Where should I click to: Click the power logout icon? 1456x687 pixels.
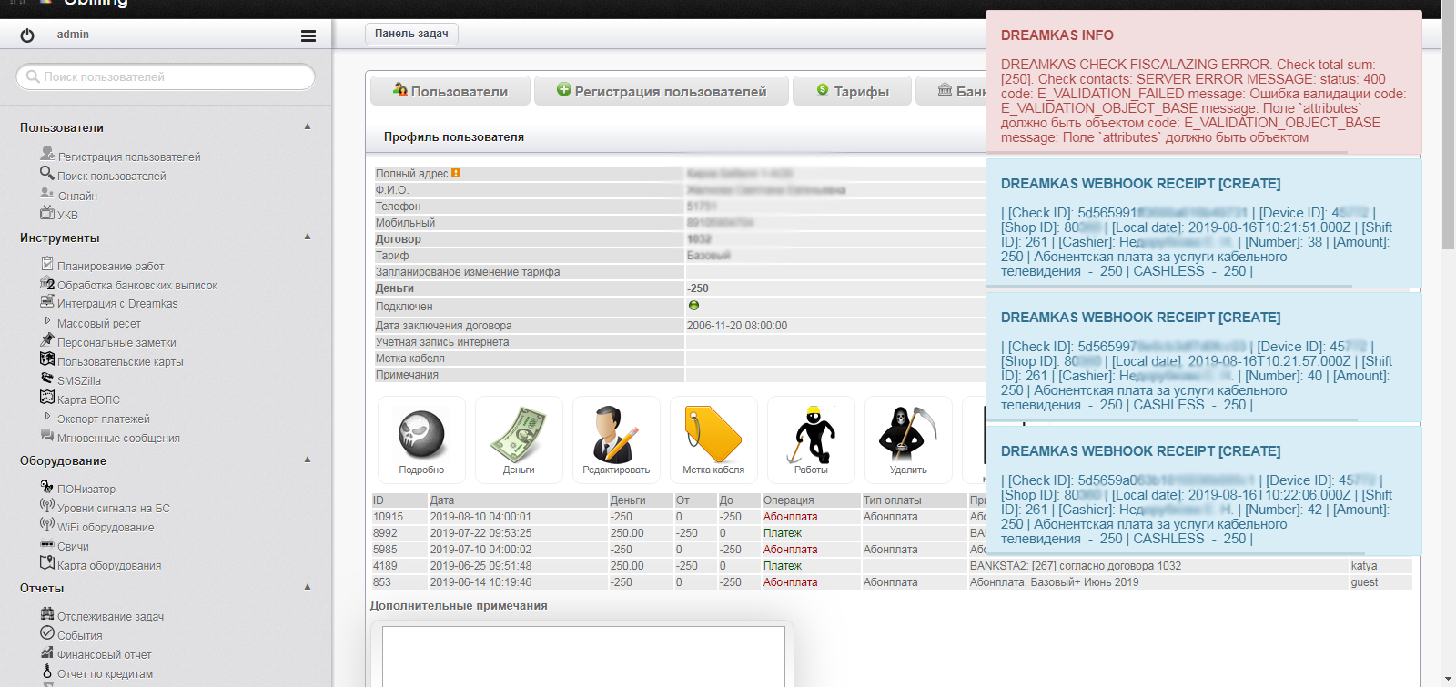(27, 35)
